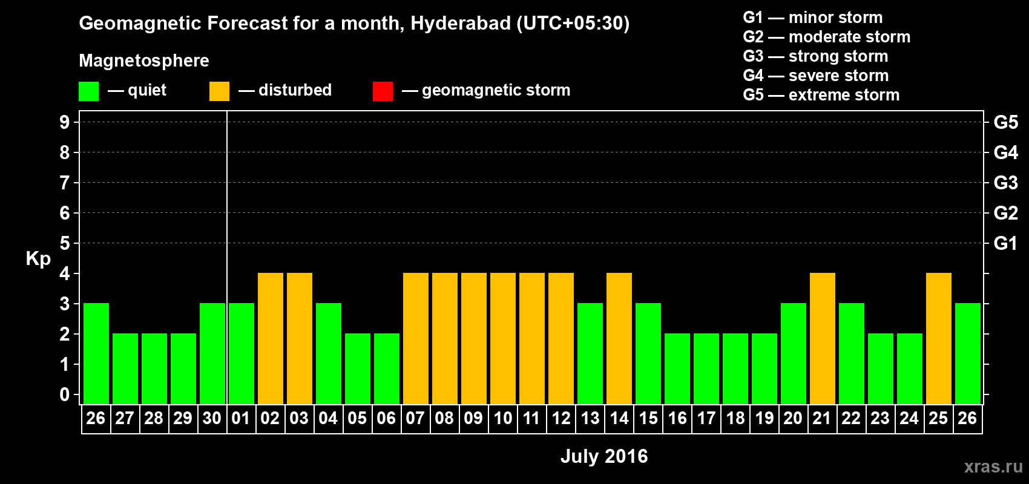Click the red geomagnetic storm legend swatch
The height and width of the screenshot is (484, 1029).
(x=383, y=91)
